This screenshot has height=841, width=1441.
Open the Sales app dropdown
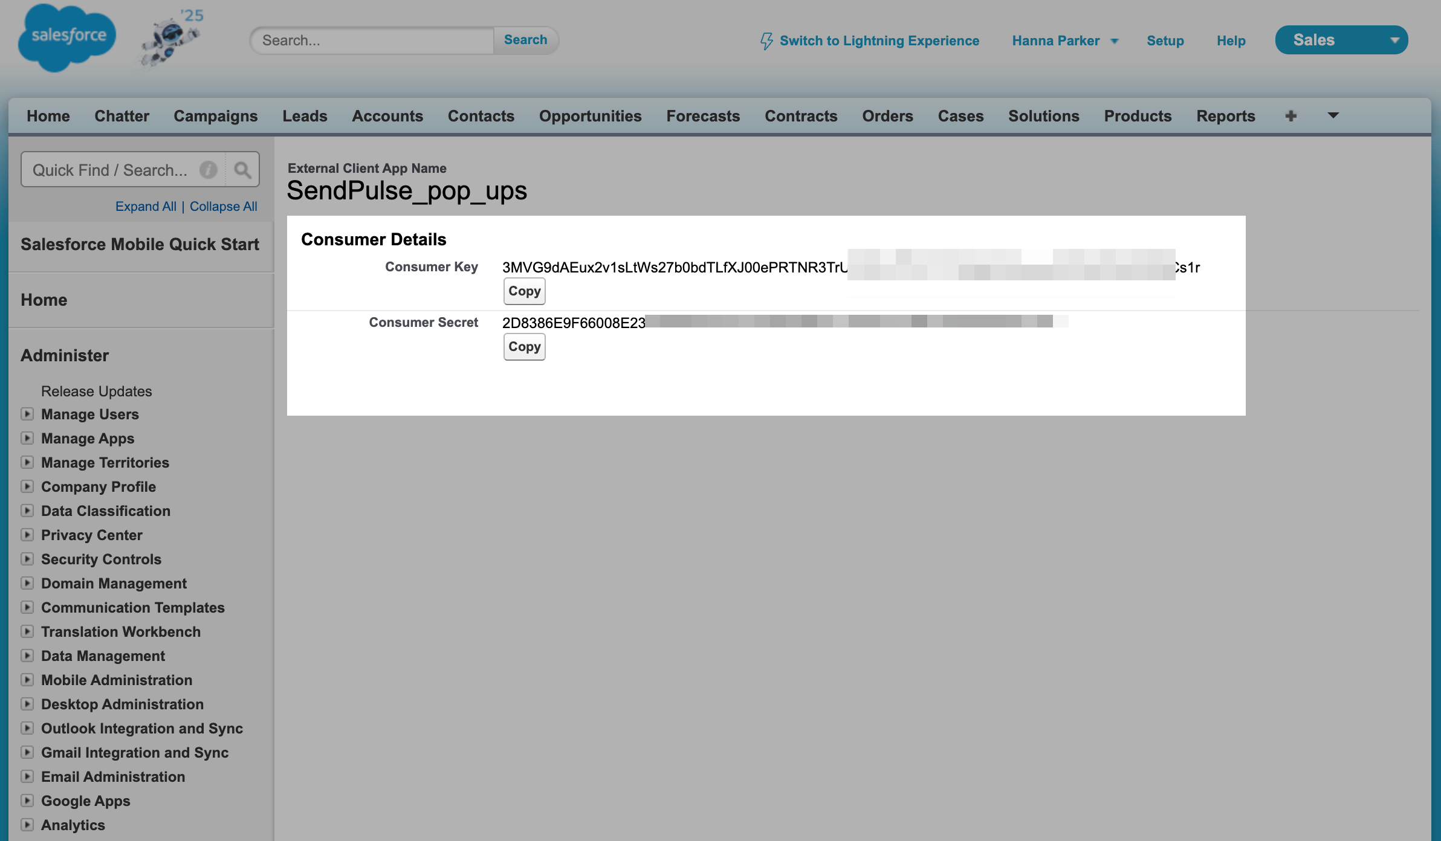[x=1394, y=40]
